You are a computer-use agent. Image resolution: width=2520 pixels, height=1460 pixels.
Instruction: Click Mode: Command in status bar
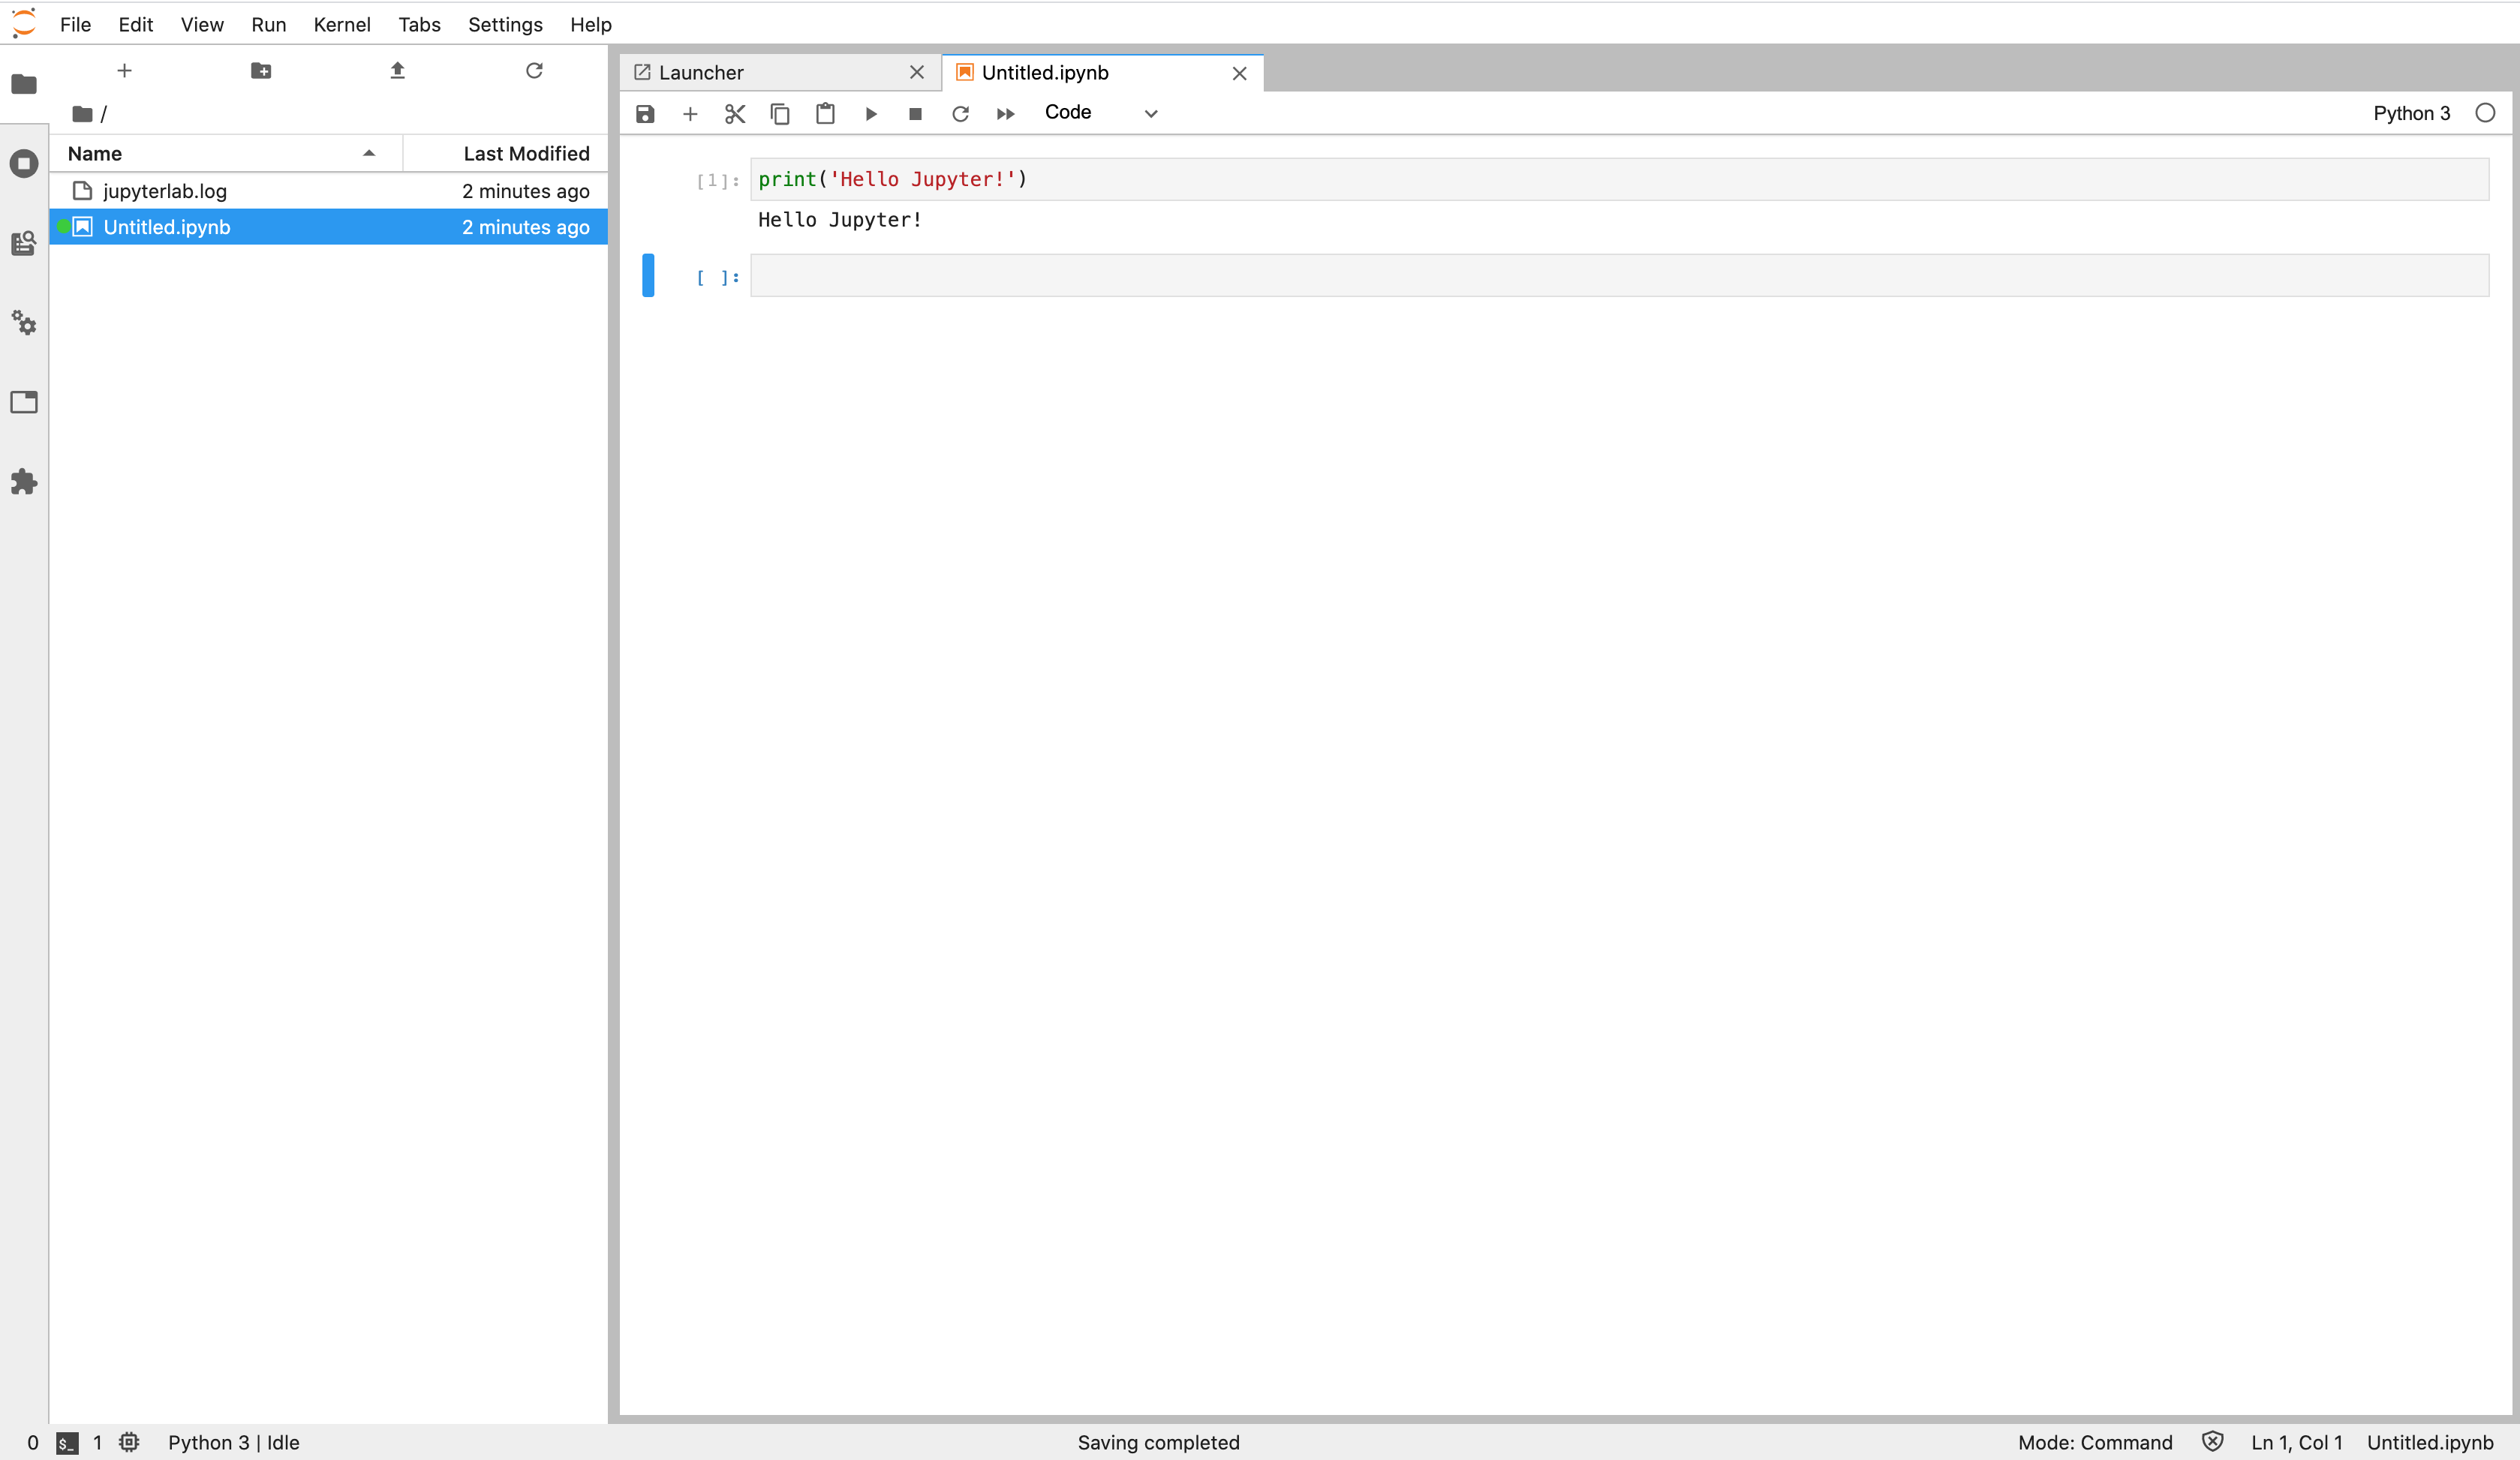(2094, 1442)
